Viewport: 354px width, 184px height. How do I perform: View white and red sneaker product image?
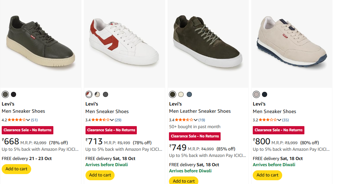pos(123,44)
